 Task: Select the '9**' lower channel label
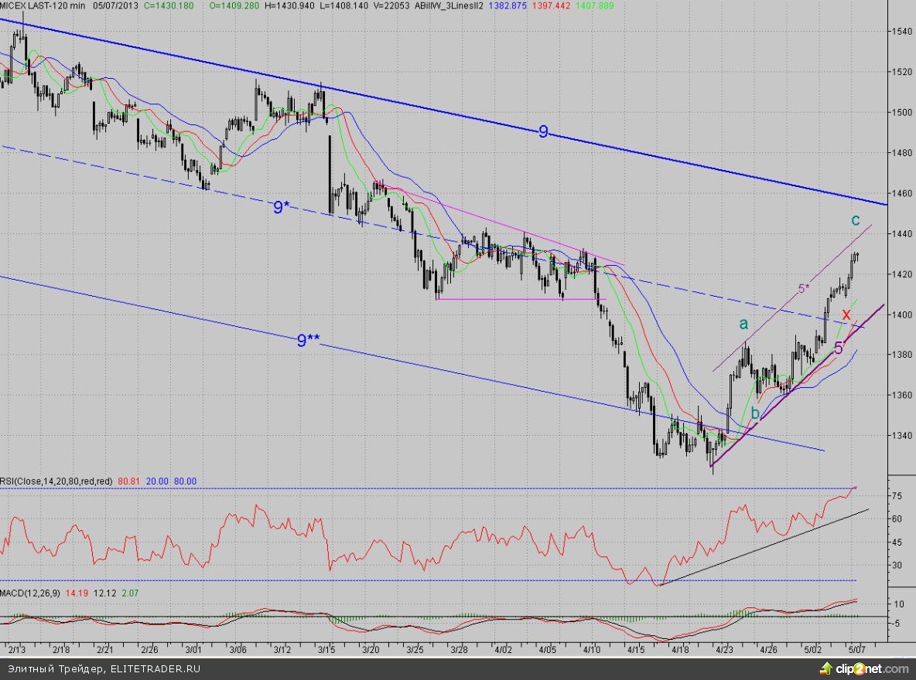pyautogui.click(x=308, y=339)
